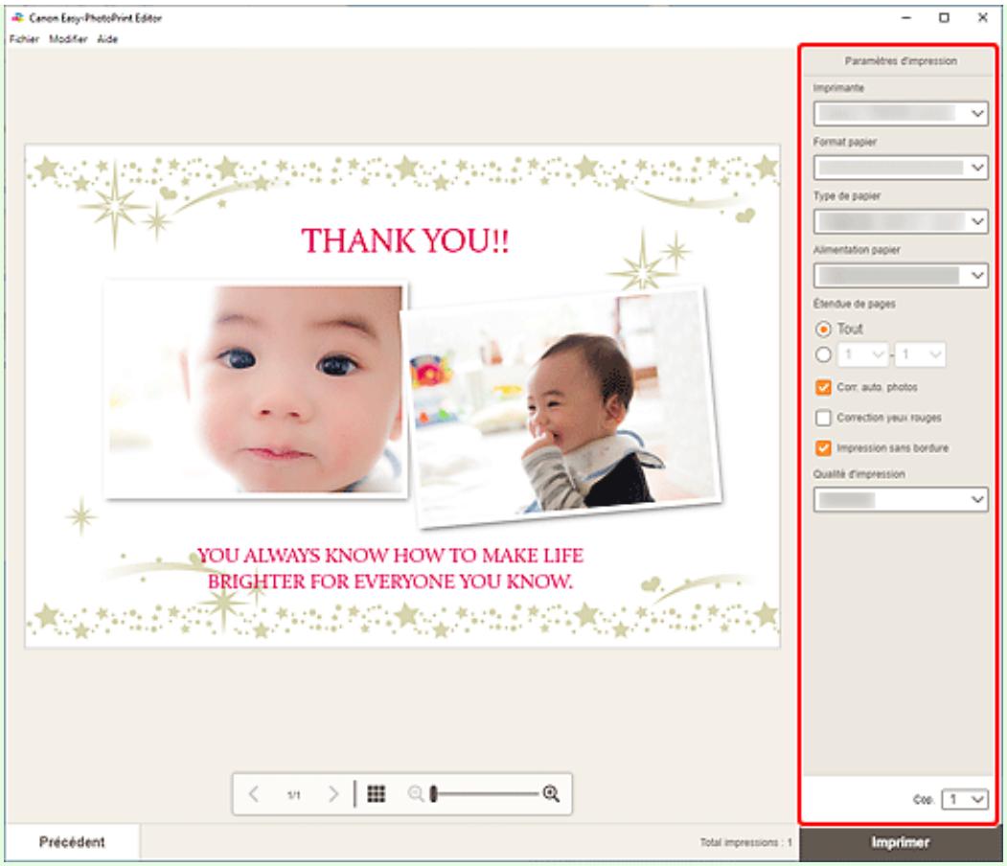Open the Fichier menu
The height and width of the screenshot is (866, 1007).
(x=24, y=39)
